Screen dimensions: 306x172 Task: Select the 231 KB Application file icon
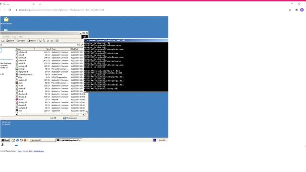(x=17, y=111)
